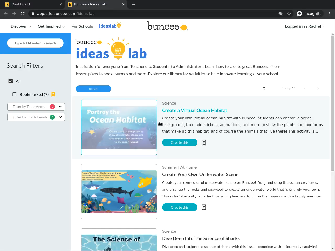Bookmark this page with the star icon
The height and width of the screenshot is (251, 335).
[x=289, y=14]
